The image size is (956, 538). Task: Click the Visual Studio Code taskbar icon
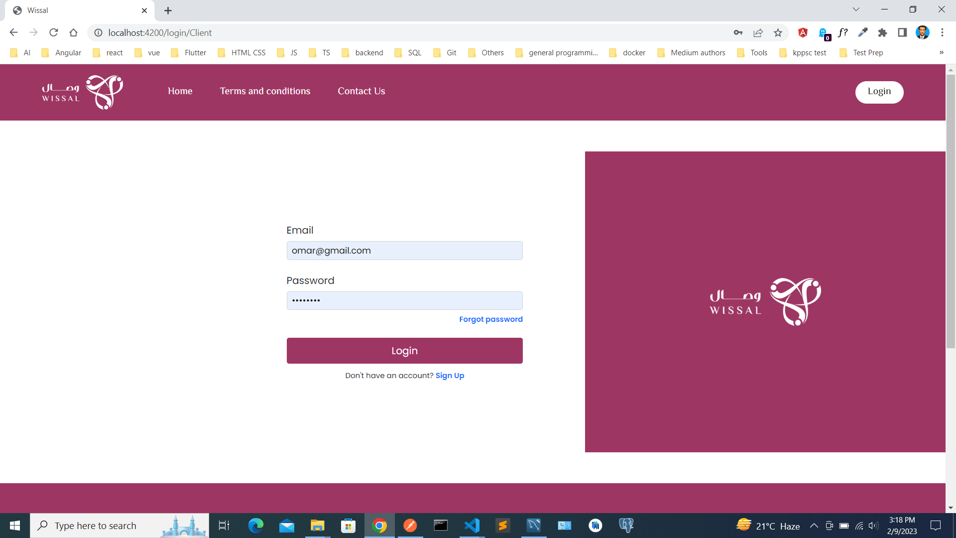click(x=472, y=525)
